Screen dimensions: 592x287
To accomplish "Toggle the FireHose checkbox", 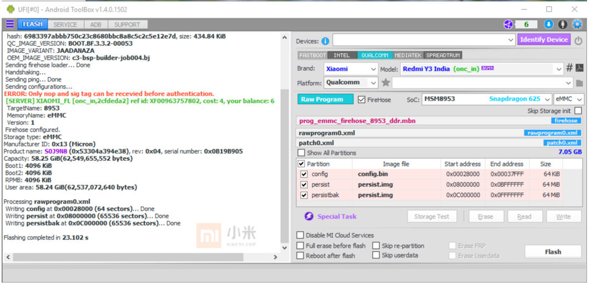I will tap(361, 100).
